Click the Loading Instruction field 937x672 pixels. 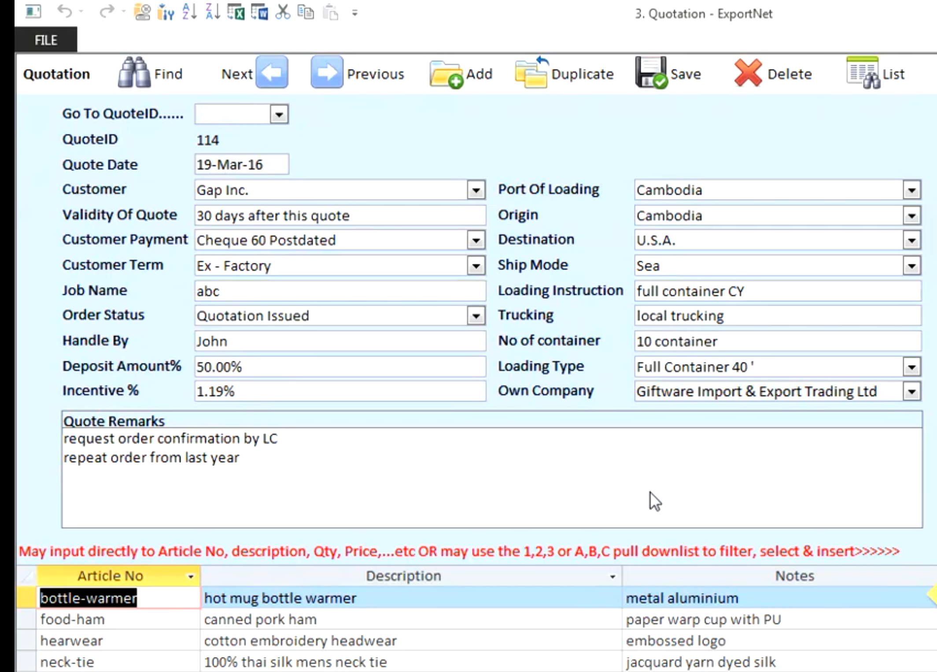778,291
